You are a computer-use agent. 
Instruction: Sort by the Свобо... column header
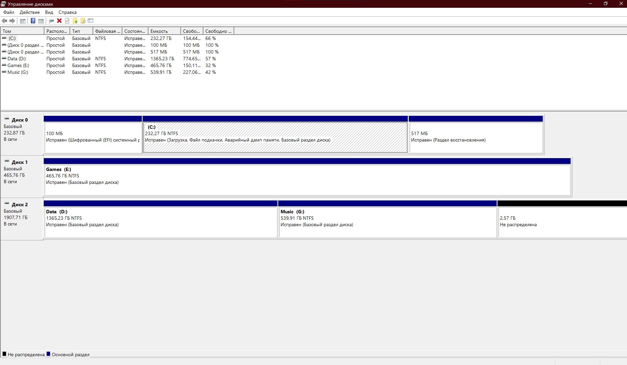(192, 31)
